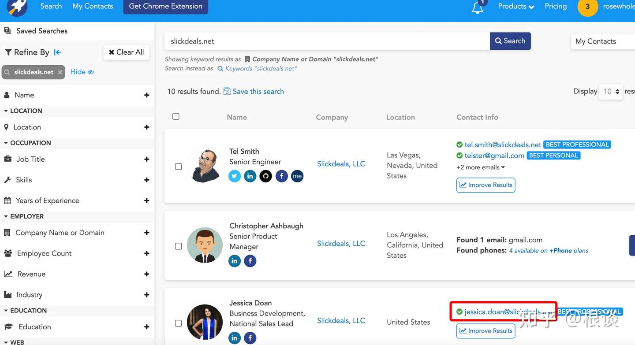Open Christopher Ashbaugh's LinkedIn icon
Viewport: 635px width, 345px height.
coord(235,261)
